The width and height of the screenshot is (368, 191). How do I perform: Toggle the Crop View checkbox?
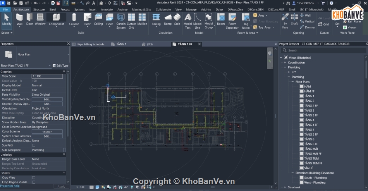pyautogui.click(x=34, y=177)
